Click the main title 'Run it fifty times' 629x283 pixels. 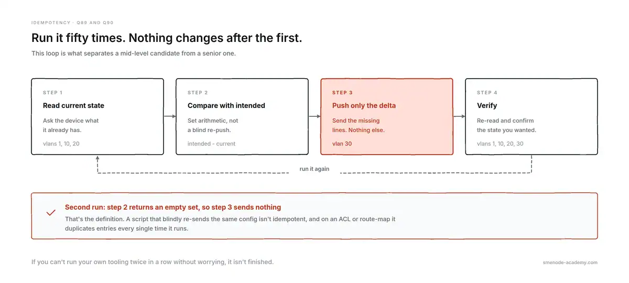click(167, 38)
